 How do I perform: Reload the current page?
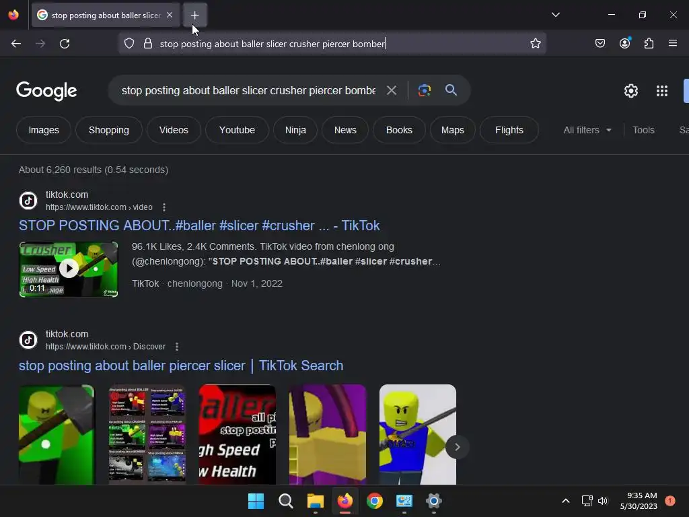click(65, 44)
